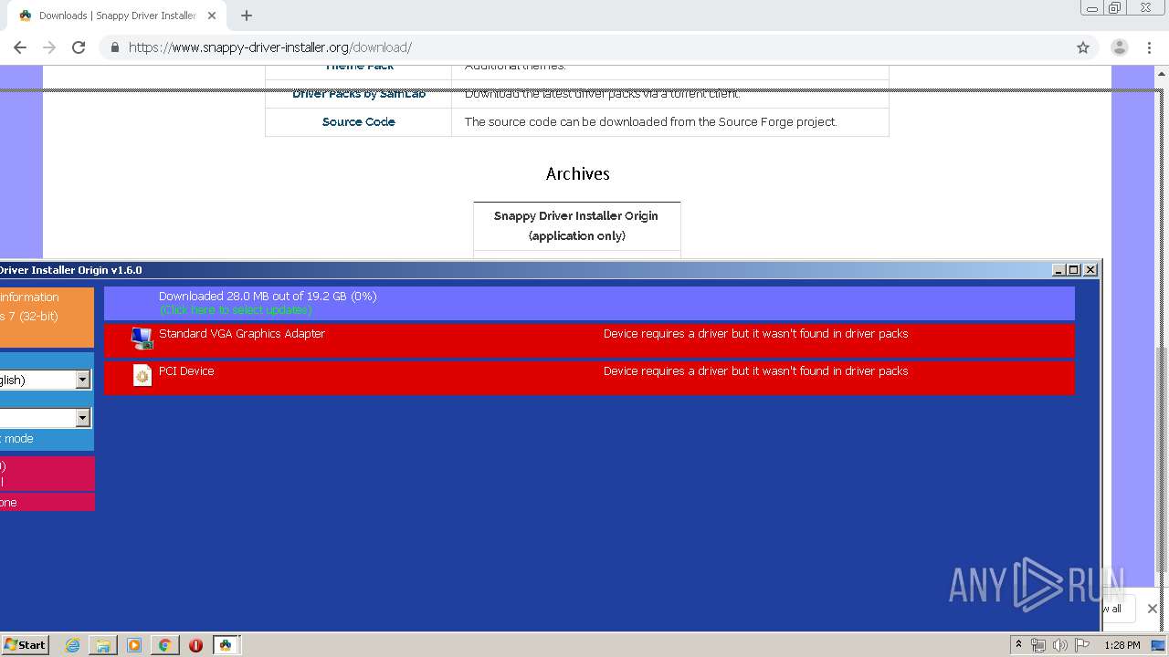Click Snappy Driver Installer Origin table header

pos(576,225)
